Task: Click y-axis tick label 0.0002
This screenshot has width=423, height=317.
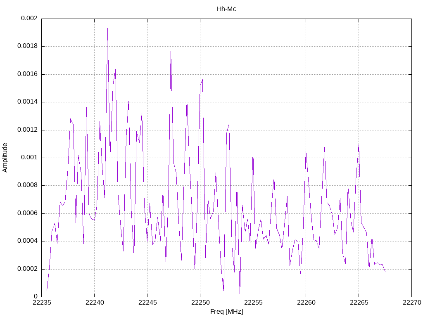Action: [x=27, y=269]
